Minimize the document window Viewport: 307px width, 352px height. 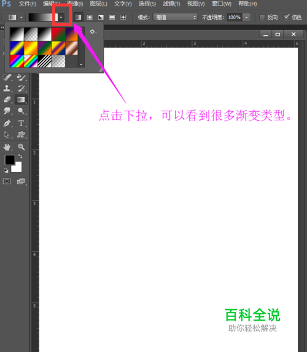tap(266, 34)
